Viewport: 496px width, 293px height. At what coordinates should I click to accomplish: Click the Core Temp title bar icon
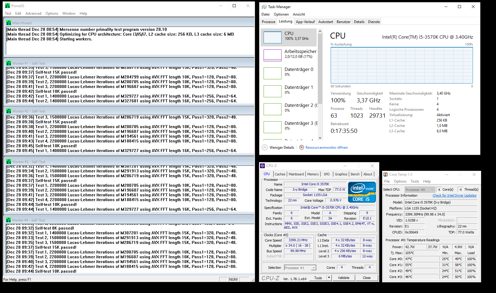point(386,174)
